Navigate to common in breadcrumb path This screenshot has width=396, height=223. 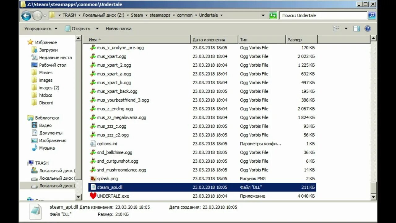[x=185, y=15]
